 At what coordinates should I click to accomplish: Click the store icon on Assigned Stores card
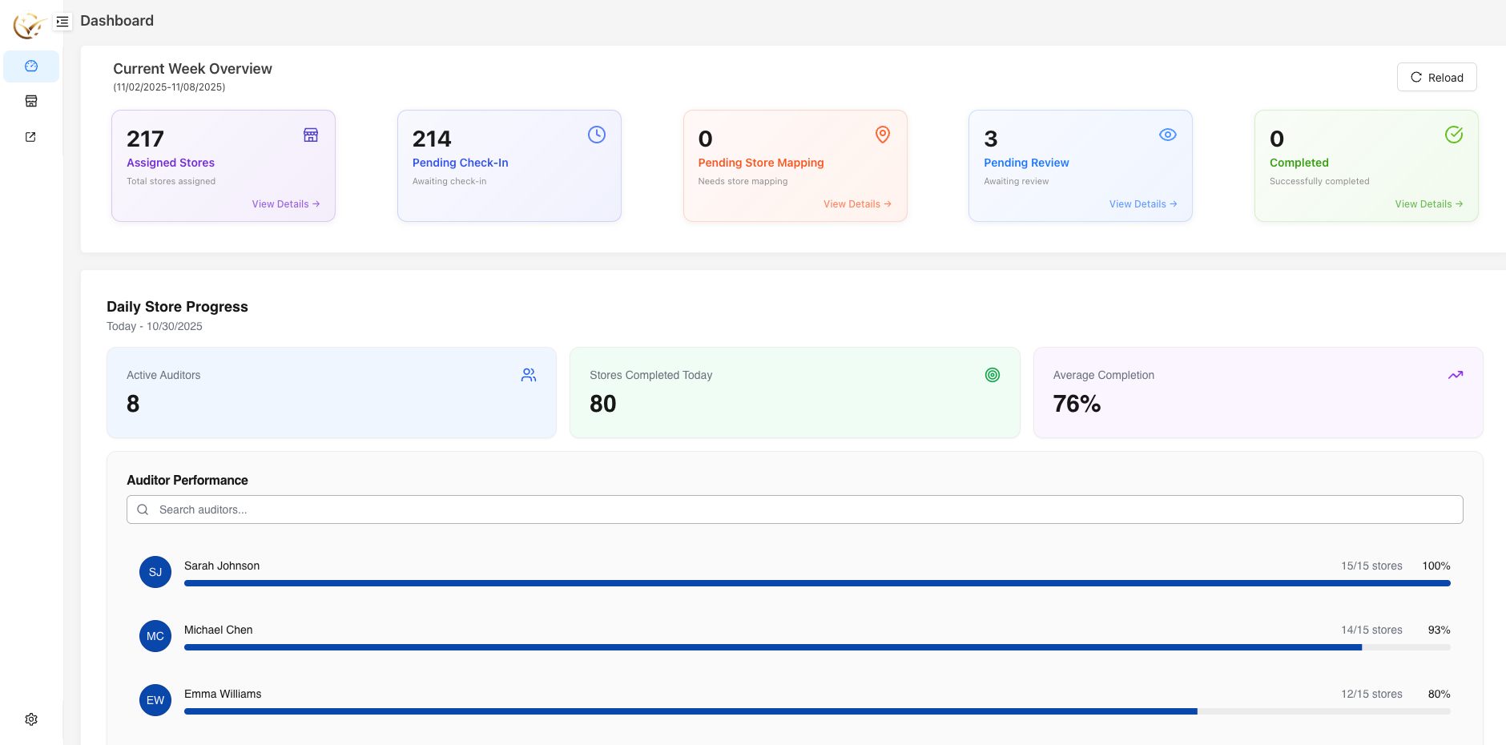point(311,135)
